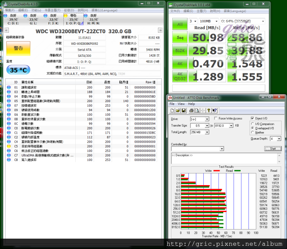Click the 512K test button
287x249 pixels.
(x=180, y=51)
